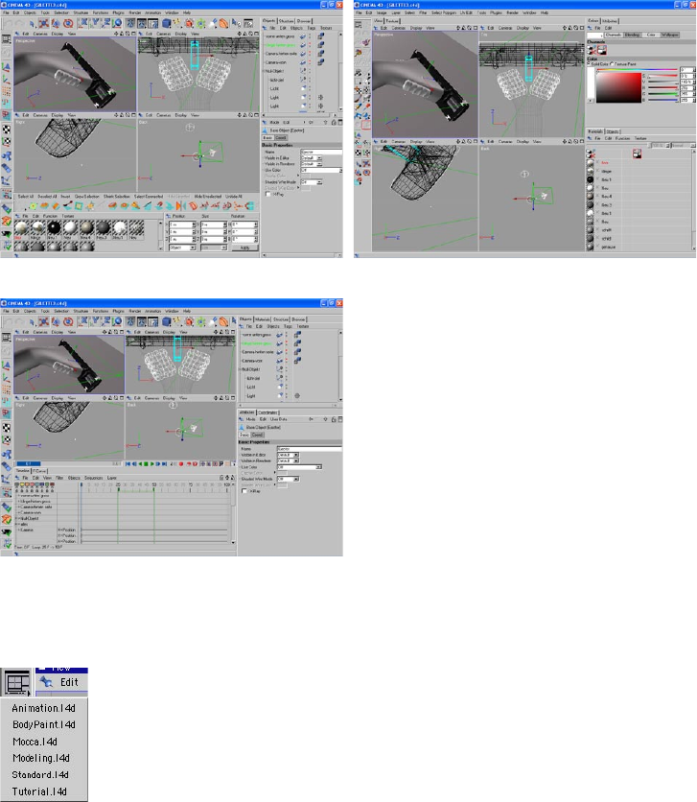Image resolution: width=697 pixels, height=802 pixels.
Task: Click Coord button in timeline window attributes
Action: (257, 435)
